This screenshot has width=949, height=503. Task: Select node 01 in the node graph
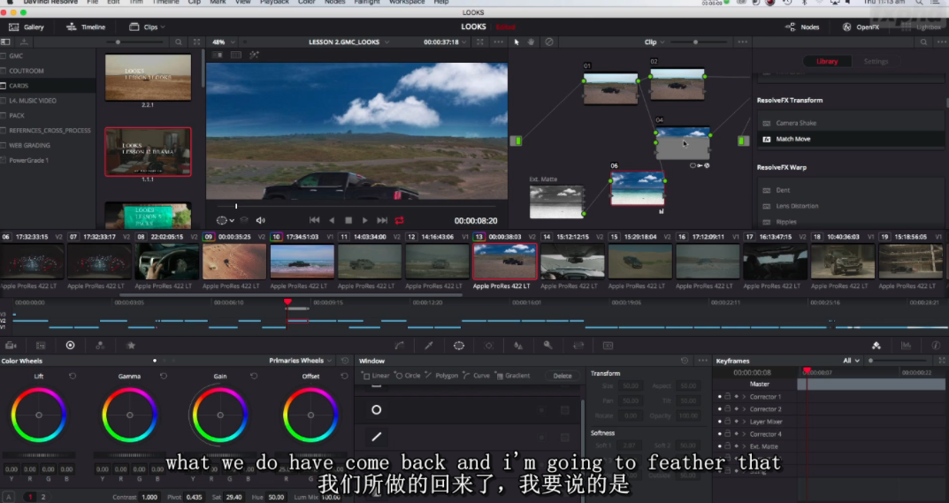click(x=610, y=88)
